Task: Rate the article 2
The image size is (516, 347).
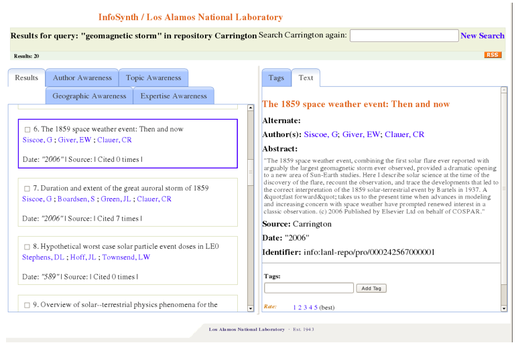Action: click(x=300, y=308)
